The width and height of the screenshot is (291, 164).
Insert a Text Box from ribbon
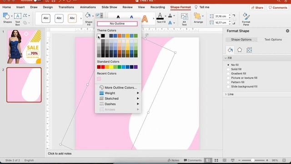18,16
